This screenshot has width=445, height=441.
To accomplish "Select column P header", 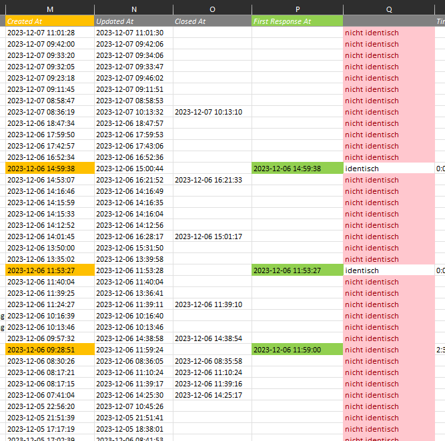I will coord(298,9).
